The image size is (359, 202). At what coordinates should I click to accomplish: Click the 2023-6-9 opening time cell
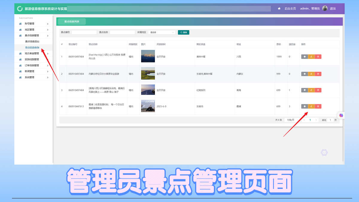pyautogui.click(x=161, y=106)
